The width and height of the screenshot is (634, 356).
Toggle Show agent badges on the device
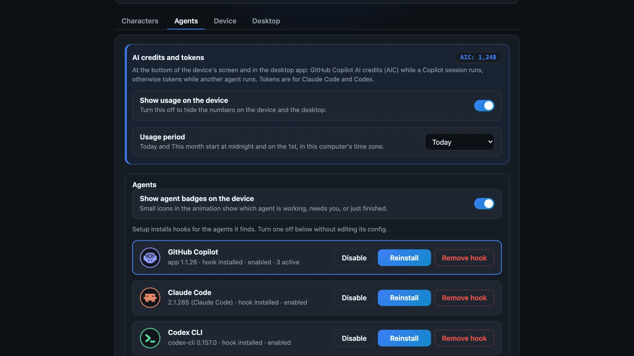coord(484,204)
